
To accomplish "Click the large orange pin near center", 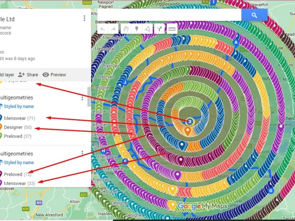I will (187, 131).
